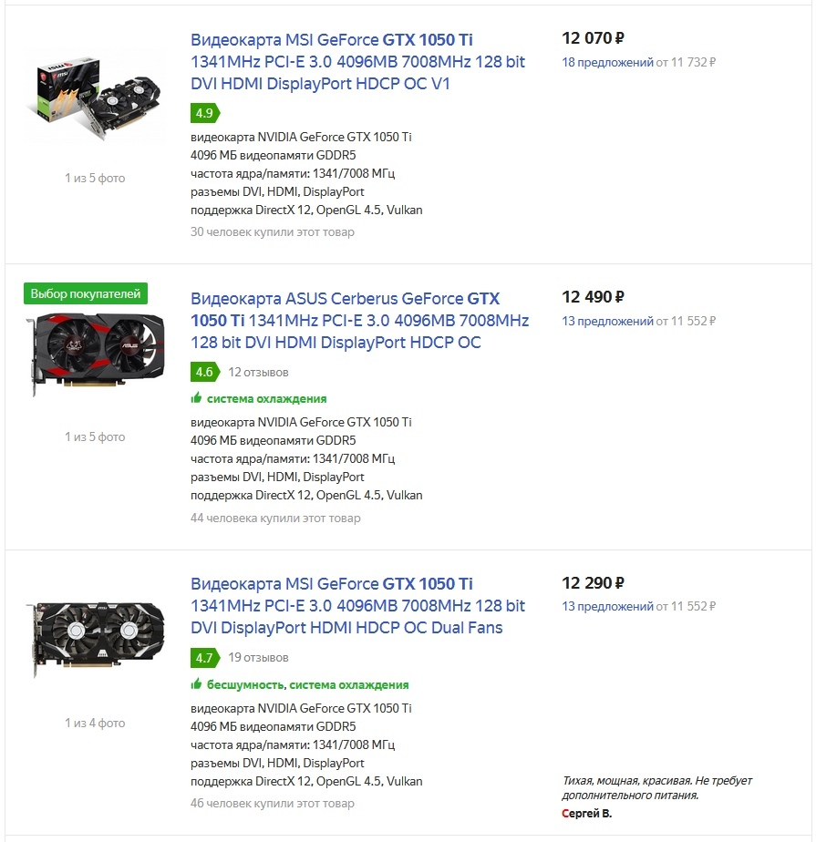Click the 12 070 ₽ price

pos(593,38)
